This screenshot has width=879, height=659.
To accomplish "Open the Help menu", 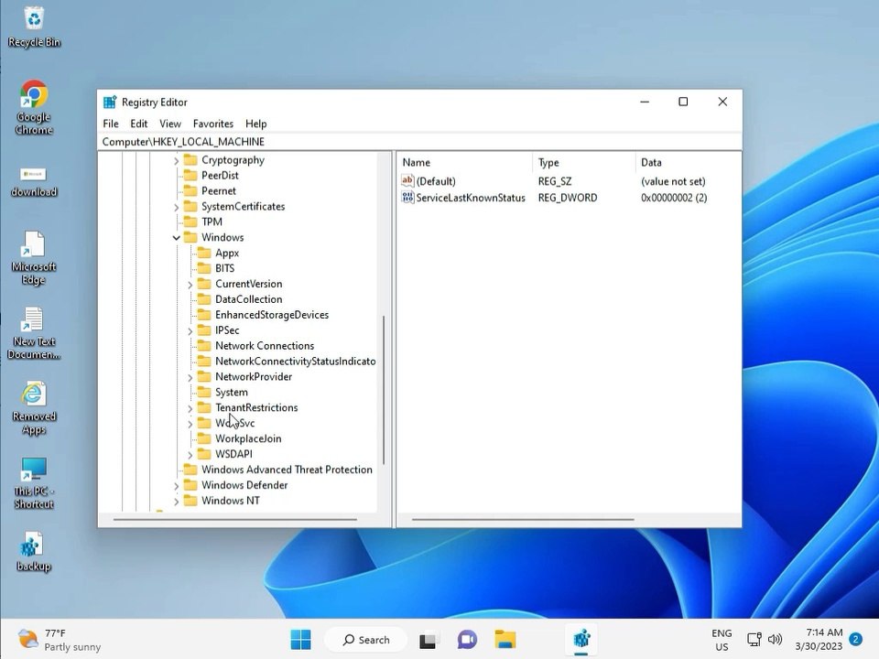I will (x=255, y=124).
